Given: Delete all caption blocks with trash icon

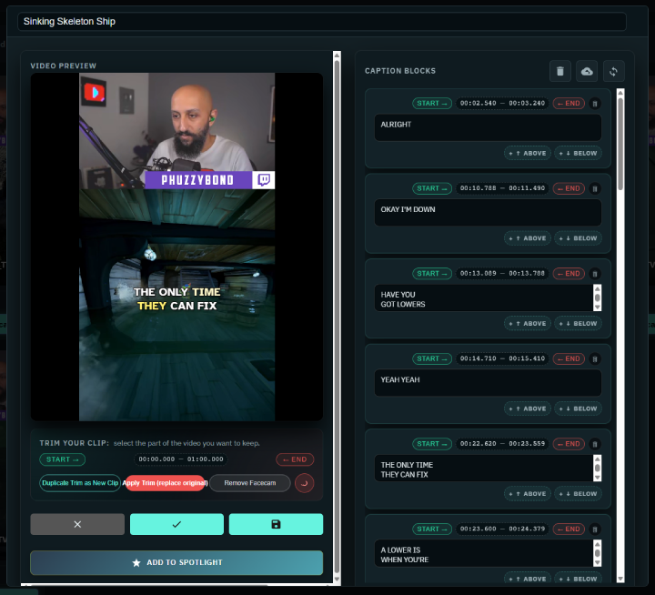Looking at the screenshot, I should coord(560,72).
